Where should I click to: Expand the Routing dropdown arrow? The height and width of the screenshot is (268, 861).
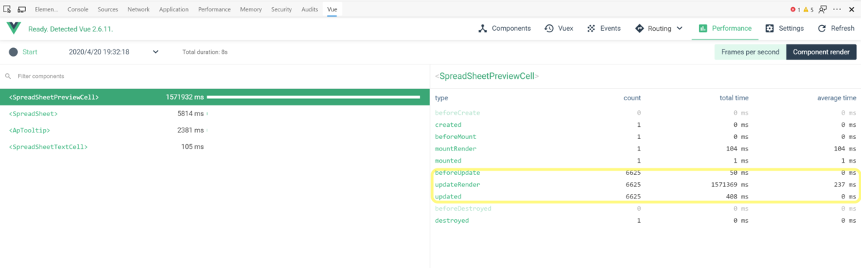click(679, 29)
